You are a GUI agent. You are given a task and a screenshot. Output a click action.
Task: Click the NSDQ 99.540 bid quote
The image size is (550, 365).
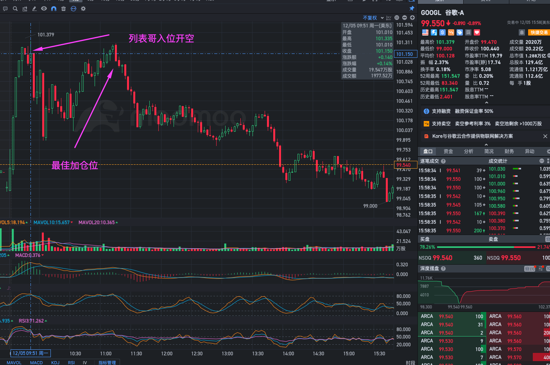(x=451, y=258)
